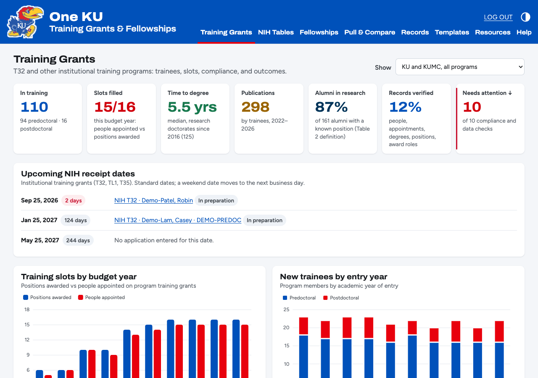Click the Upcoming NIH receipt dates heading
The width and height of the screenshot is (538, 378).
(x=78, y=173)
